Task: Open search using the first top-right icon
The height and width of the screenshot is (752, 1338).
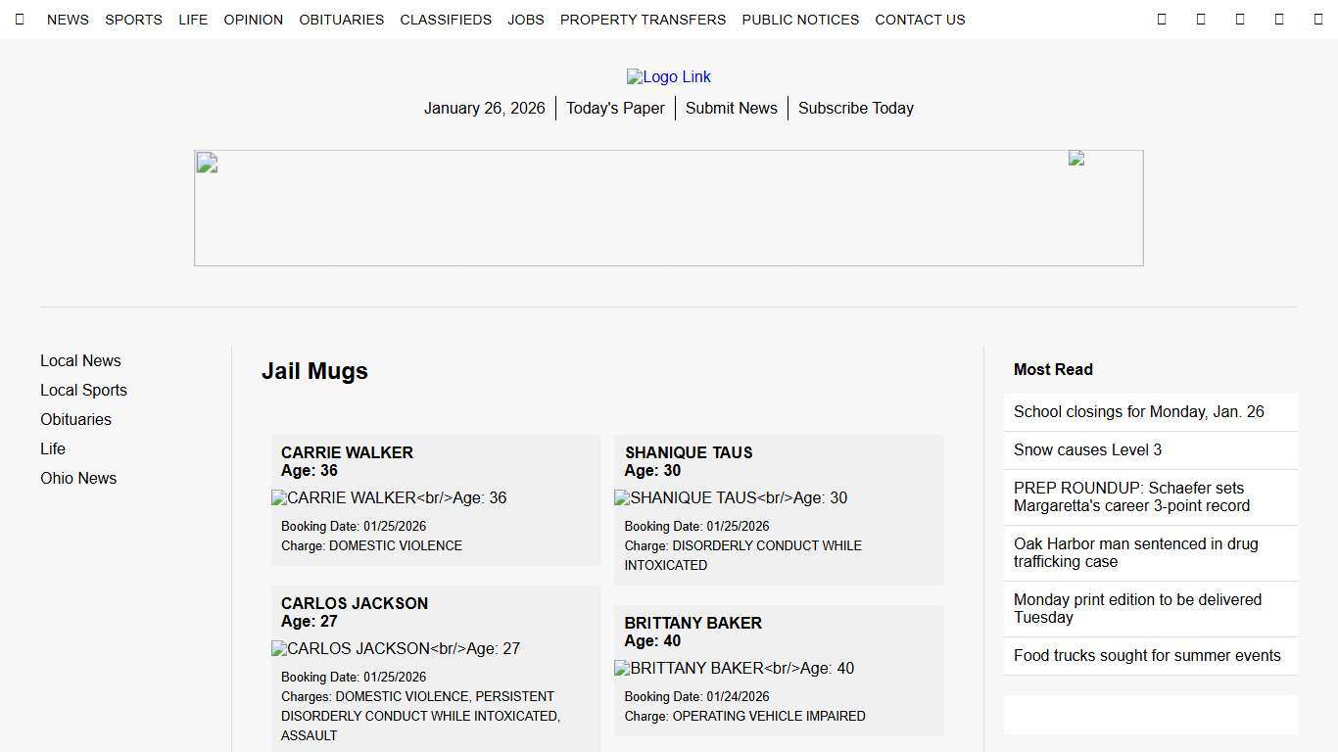Action: [x=1162, y=19]
